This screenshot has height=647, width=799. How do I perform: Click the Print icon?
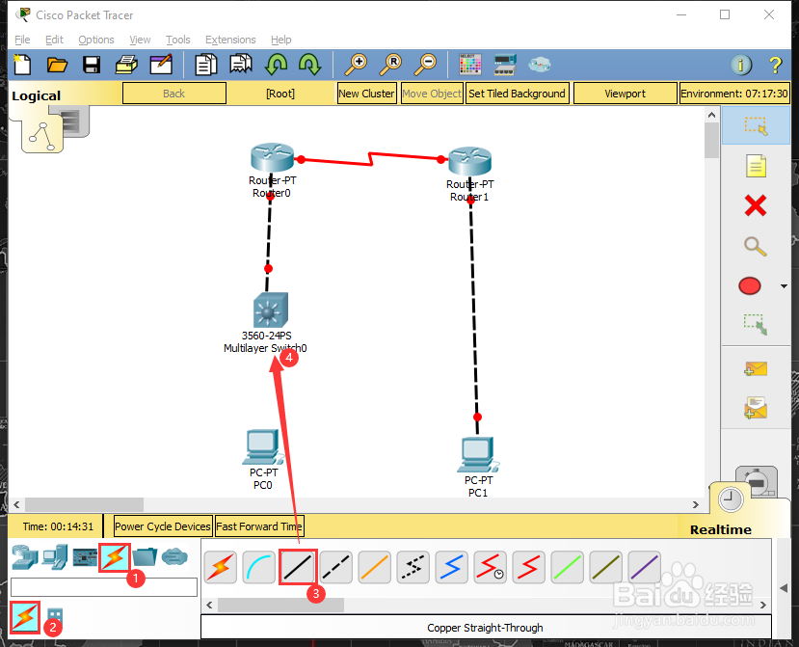126,65
